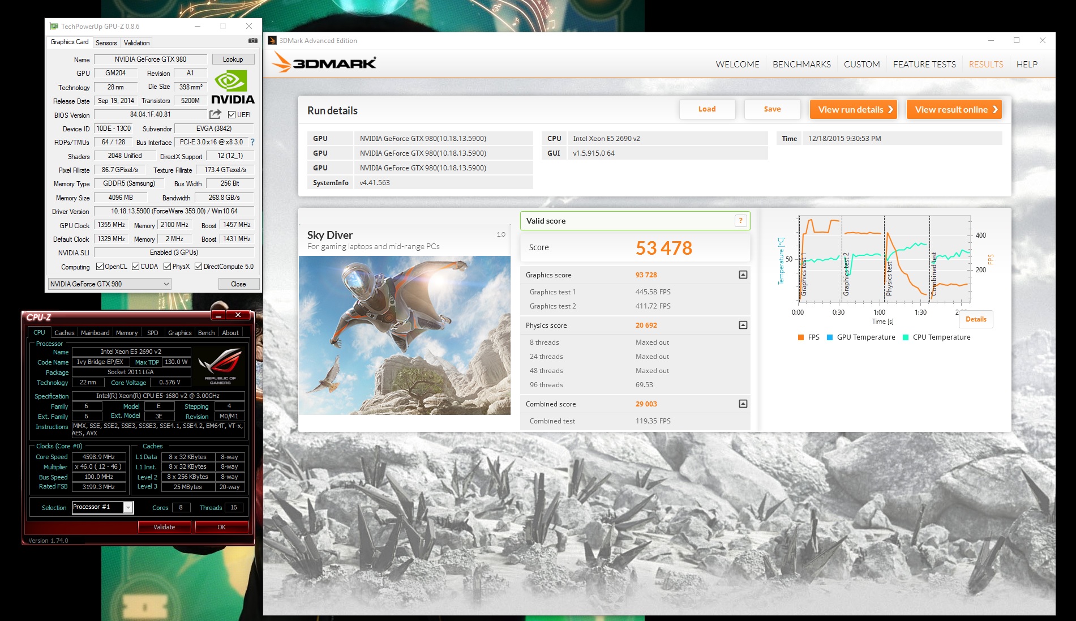Click the Valid score help question icon

click(740, 221)
